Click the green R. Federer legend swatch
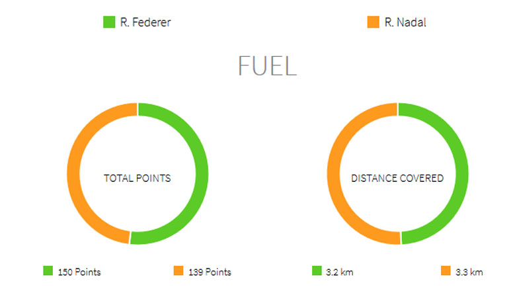509x293 pixels. [x=109, y=22]
